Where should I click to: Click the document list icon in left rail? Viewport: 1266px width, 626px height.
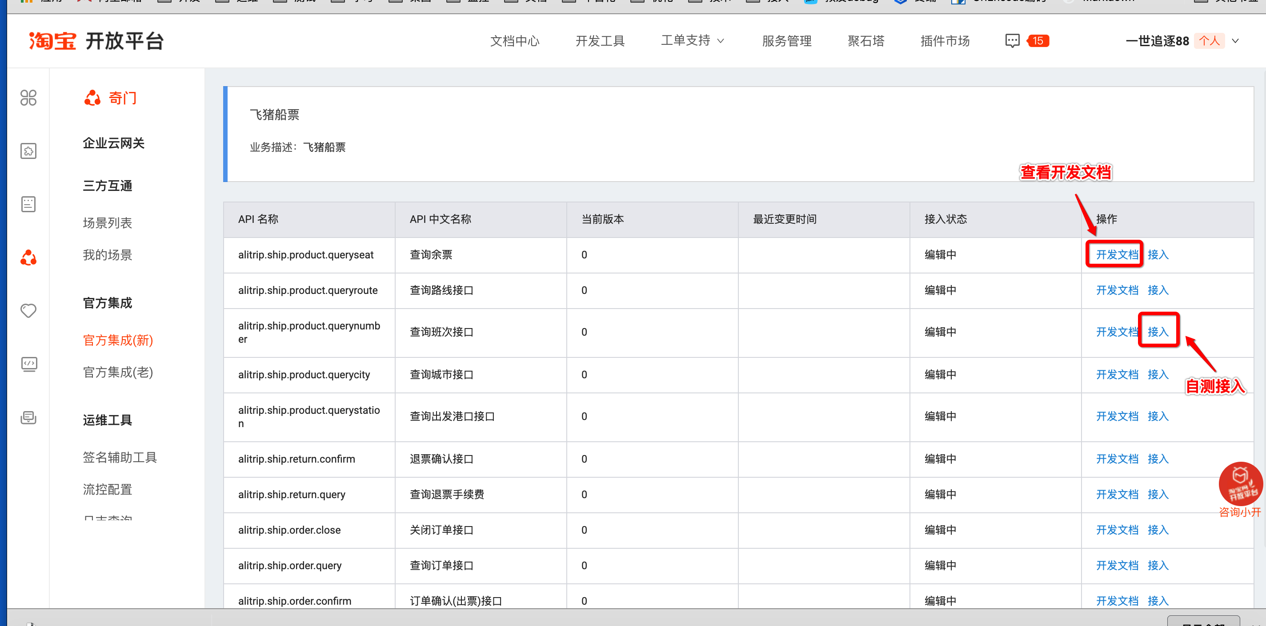coord(28,204)
